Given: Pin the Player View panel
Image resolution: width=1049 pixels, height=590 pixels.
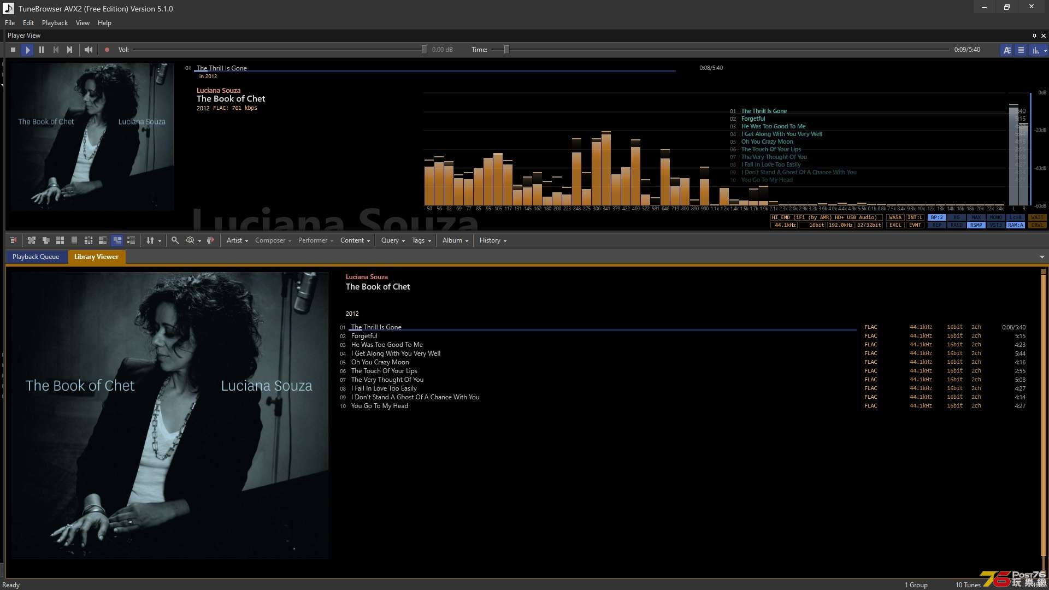Looking at the screenshot, I should tap(1034, 36).
